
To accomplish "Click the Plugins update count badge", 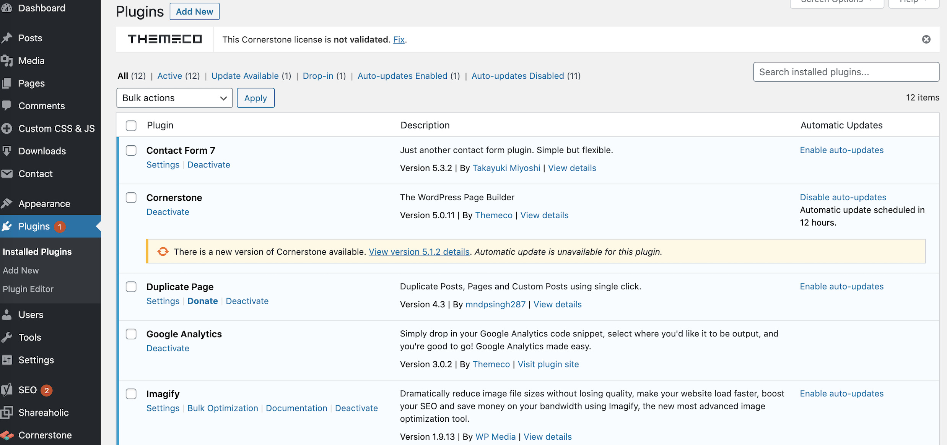I will click(60, 227).
